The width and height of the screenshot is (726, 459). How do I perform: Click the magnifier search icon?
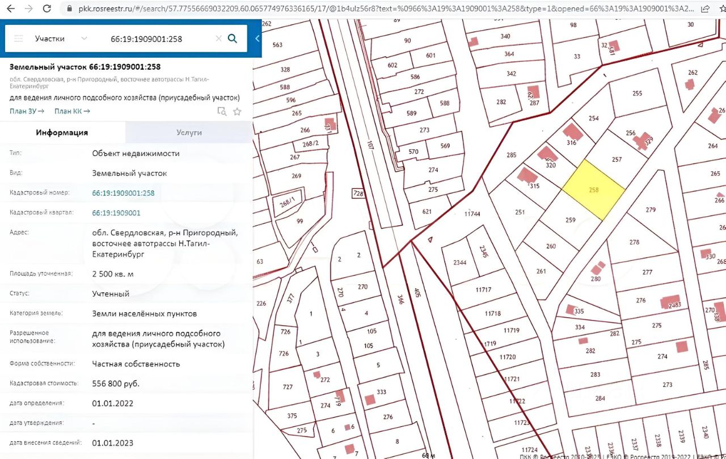pos(232,39)
